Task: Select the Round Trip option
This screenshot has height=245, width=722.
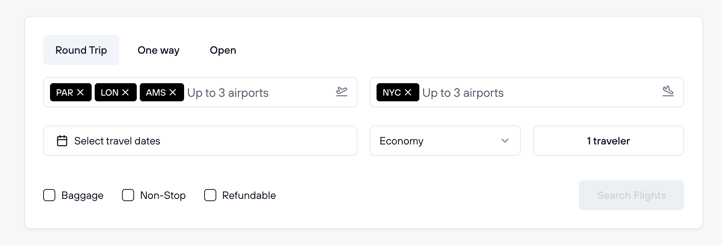Action: [x=81, y=50]
